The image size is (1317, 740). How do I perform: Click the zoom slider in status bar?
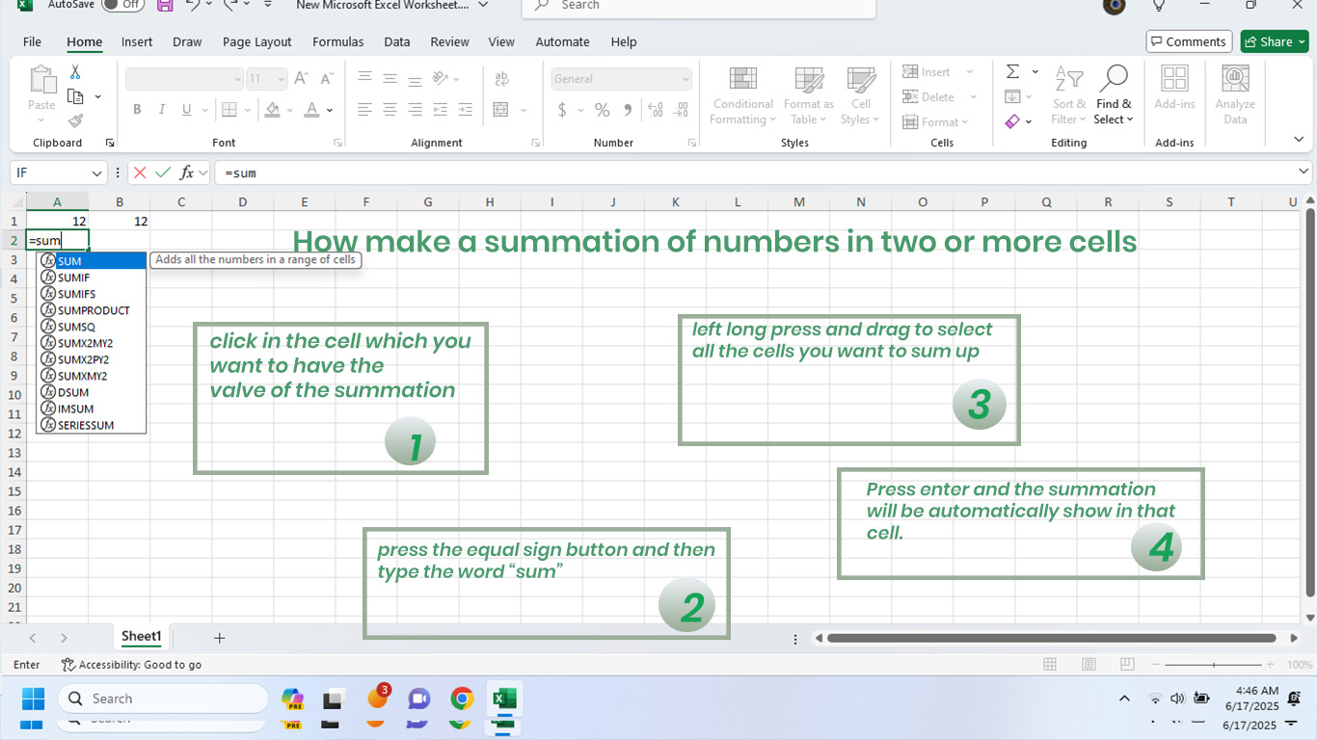1213,665
